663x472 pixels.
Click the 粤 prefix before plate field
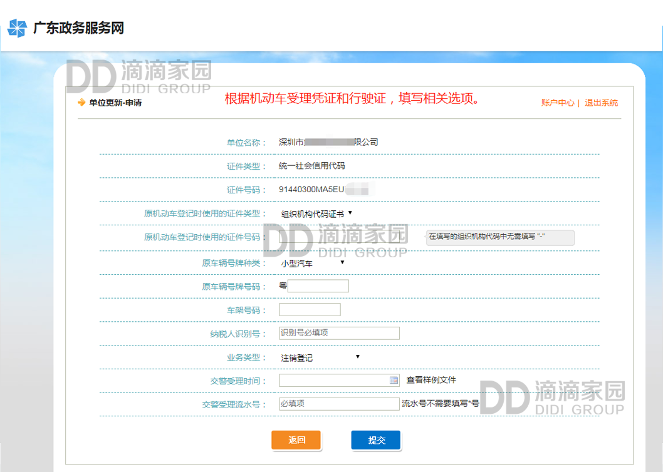pos(283,285)
